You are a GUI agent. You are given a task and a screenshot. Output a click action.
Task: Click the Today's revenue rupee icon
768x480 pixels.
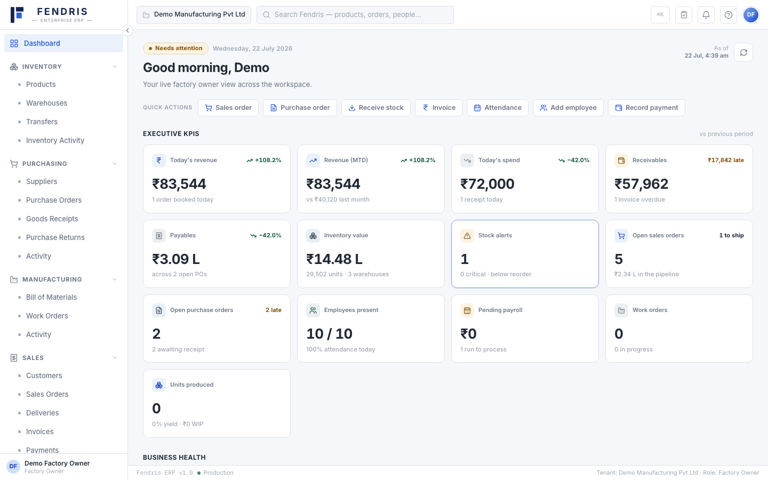pyautogui.click(x=159, y=160)
